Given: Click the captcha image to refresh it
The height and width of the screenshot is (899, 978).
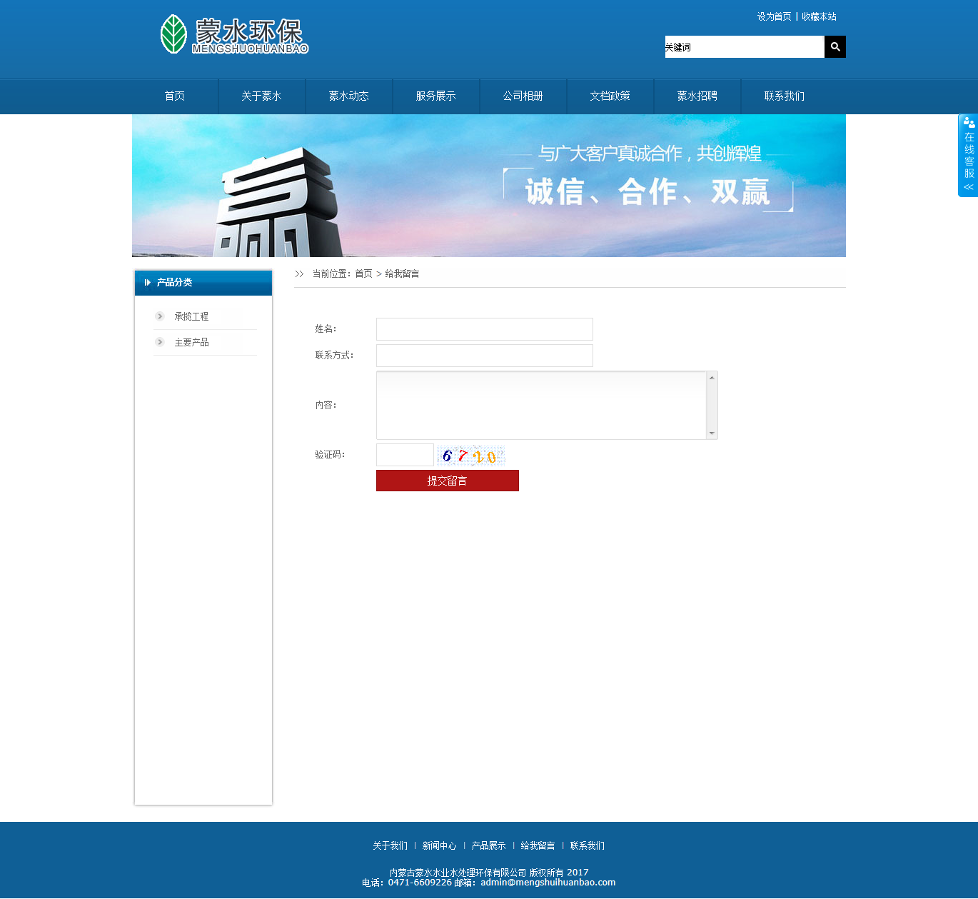Looking at the screenshot, I should [x=470, y=456].
